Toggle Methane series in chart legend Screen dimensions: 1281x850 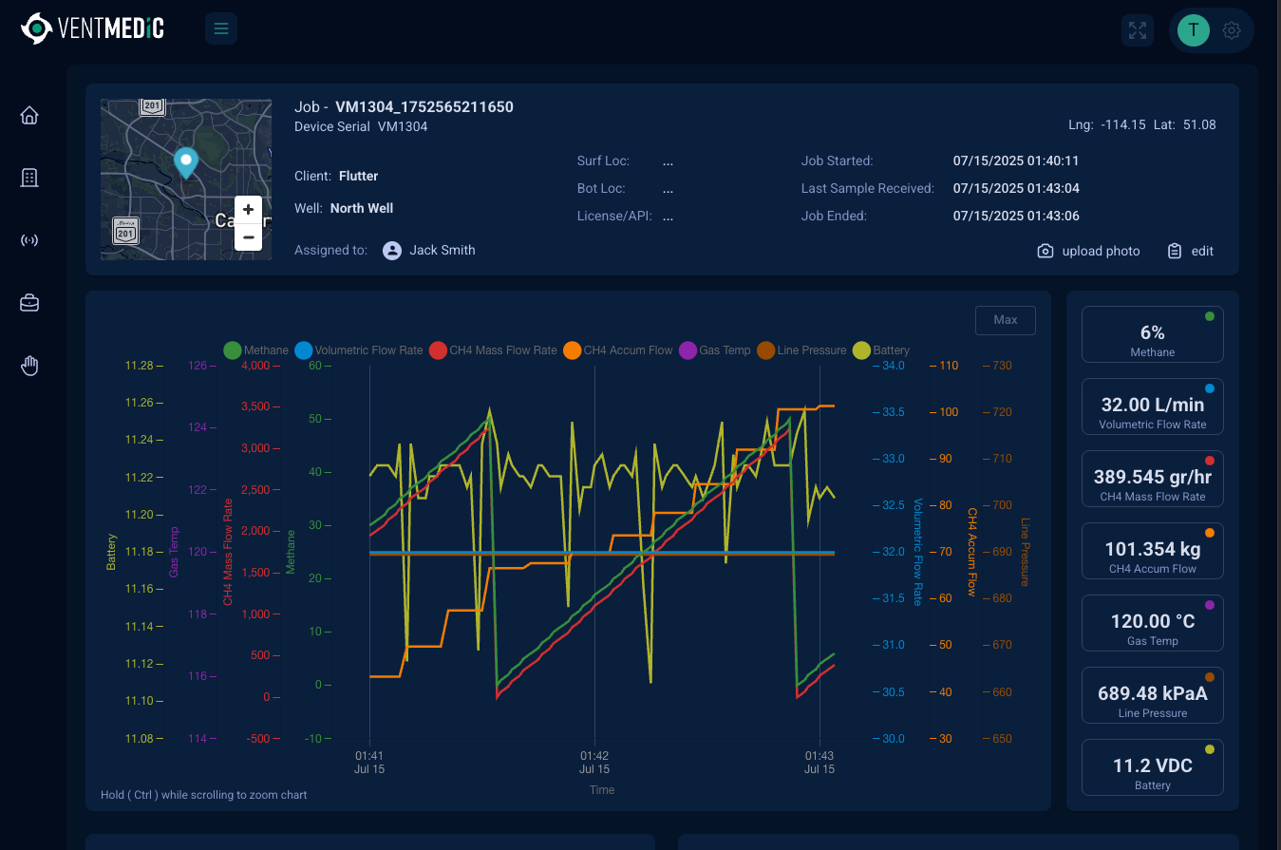pos(255,350)
